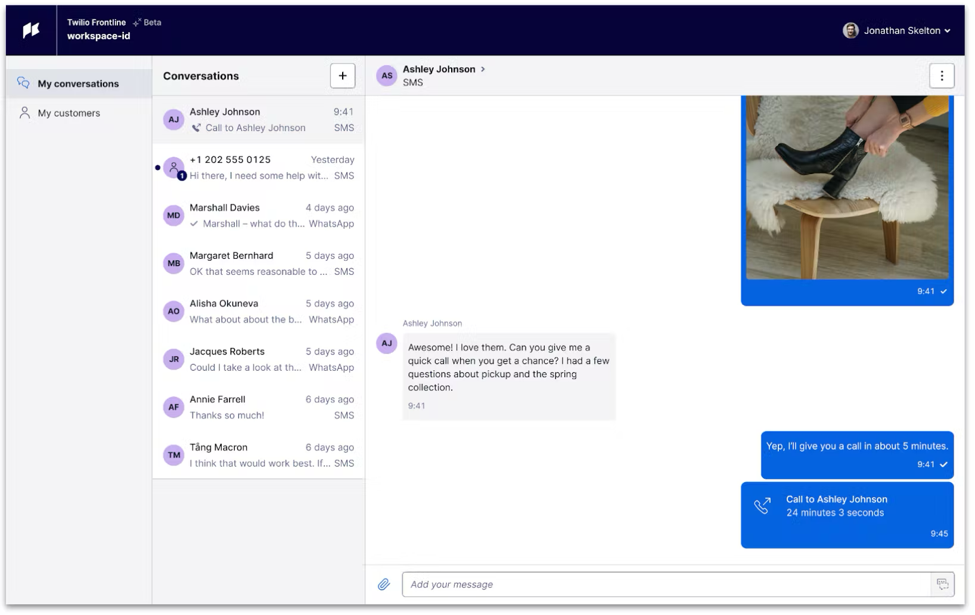Open the three-dot conversation options menu
Image resolution: width=975 pixels, height=615 pixels.
click(x=942, y=76)
